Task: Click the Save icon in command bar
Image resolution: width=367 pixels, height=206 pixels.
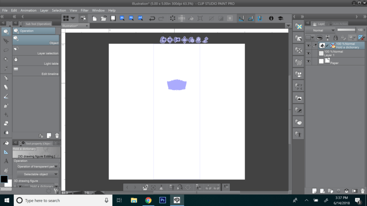Action: [113, 18]
